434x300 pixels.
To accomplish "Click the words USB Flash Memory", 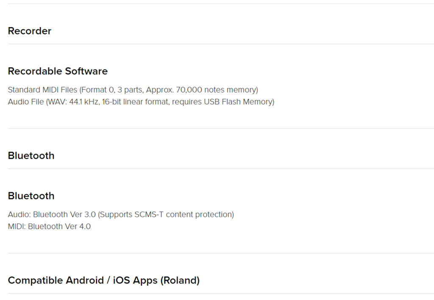I will 238,102.
